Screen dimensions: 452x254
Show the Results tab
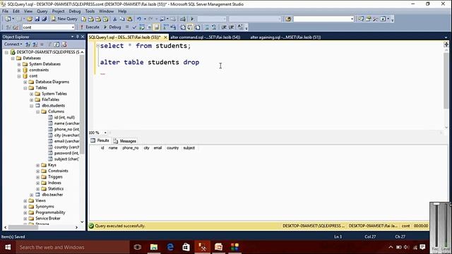pyautogui.click(x=100, y=140)
